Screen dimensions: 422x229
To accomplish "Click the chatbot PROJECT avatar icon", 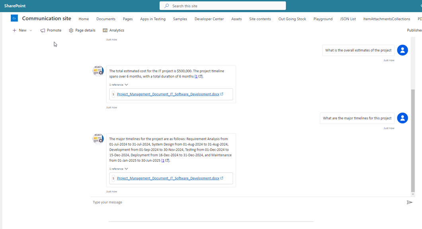I will [x=98, y=71].
